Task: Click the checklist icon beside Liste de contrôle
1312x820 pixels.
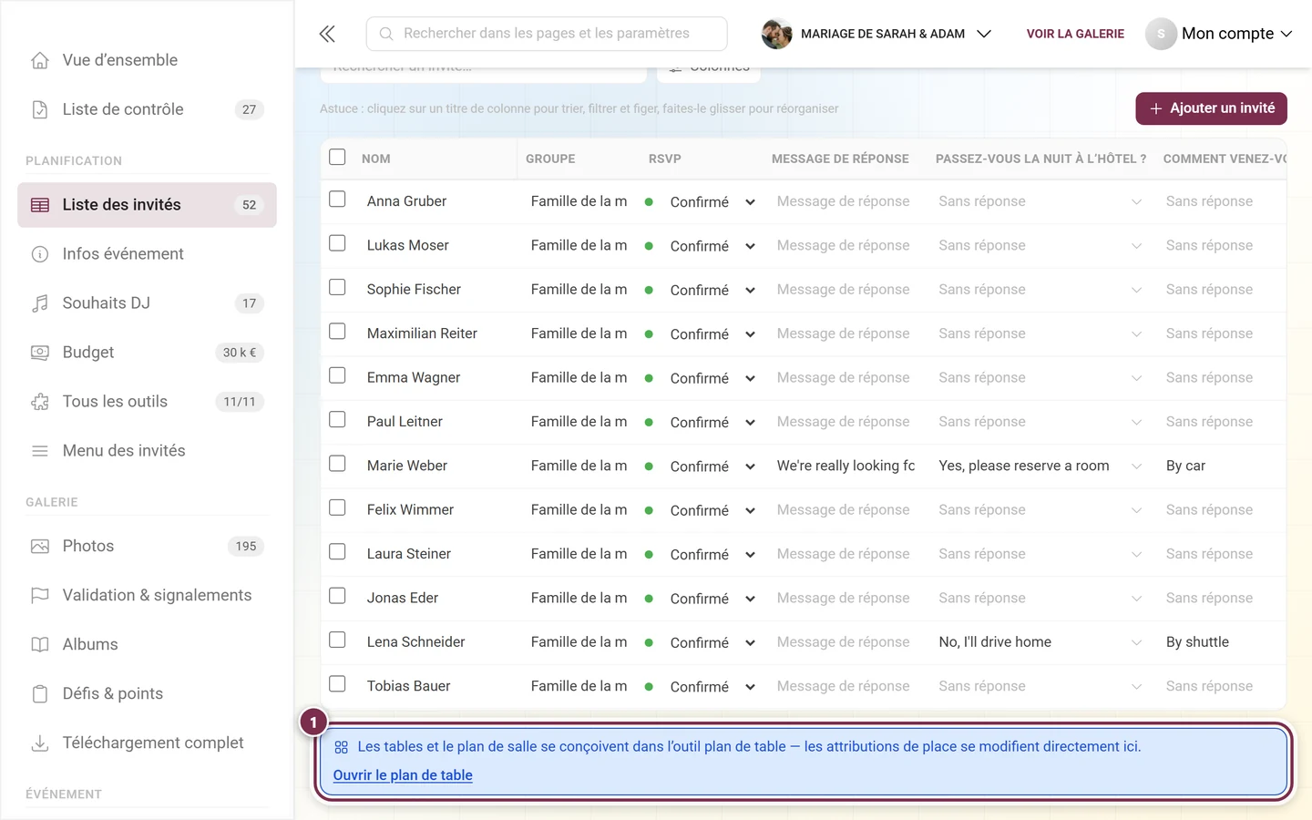Action: pyautogui.click(x=40, y=109)
